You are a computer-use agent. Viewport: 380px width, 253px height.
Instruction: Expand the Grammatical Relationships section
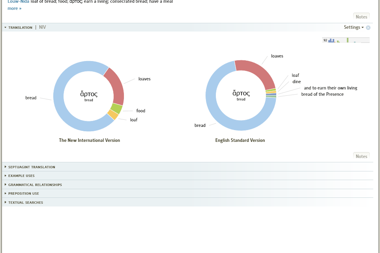pyautogui.click(x=6, y=184)
